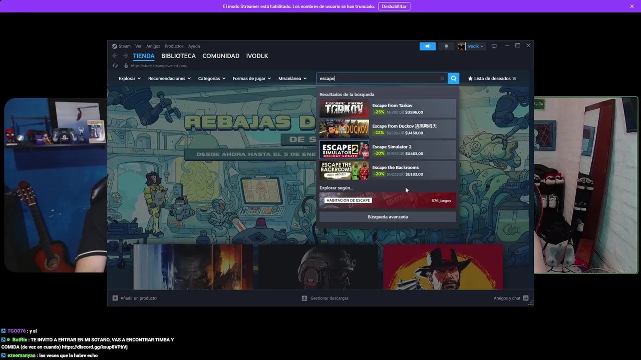Click the 576 juegos count label
The height and width of the screenshot is (360, 641).
point(441,200)
